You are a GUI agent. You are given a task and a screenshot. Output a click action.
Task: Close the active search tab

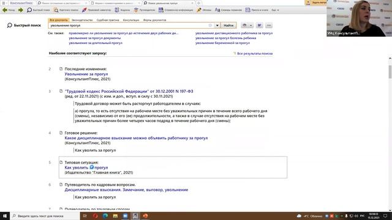(x=192, y=3)
